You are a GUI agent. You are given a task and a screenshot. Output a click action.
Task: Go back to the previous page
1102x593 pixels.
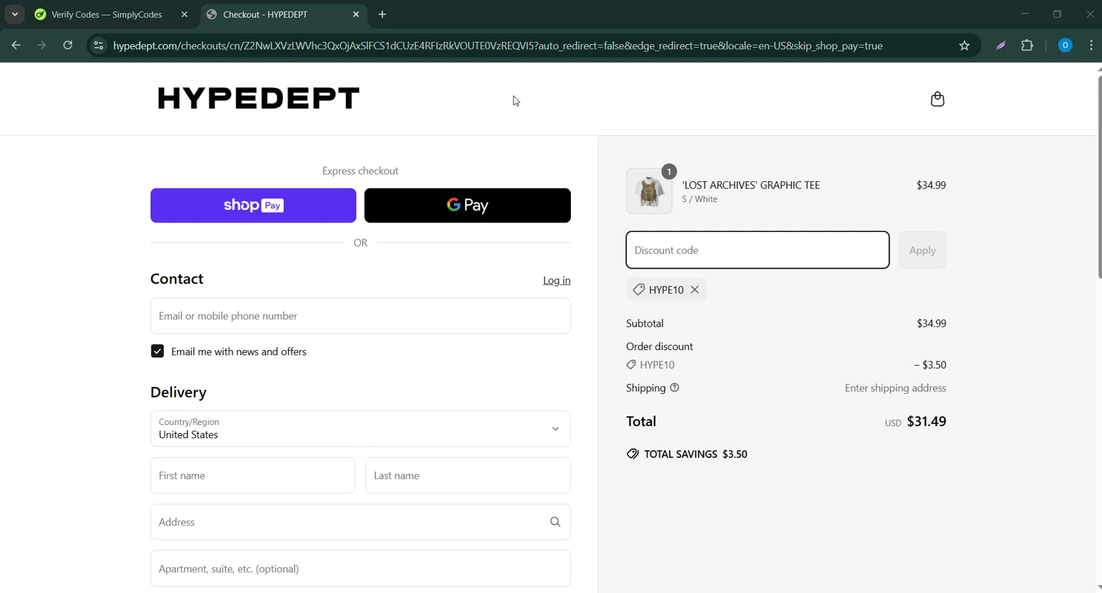16,46
